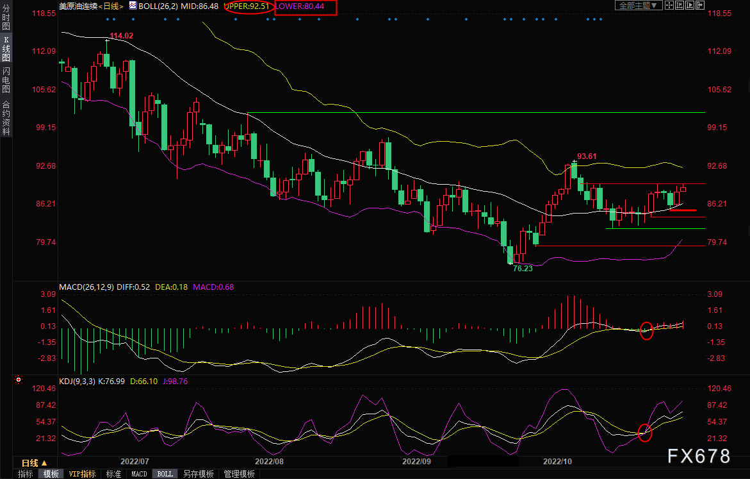This screenshot has width=750, height=479.
Task: Click the DEA:0.18 value
Action: click(171, 287)
